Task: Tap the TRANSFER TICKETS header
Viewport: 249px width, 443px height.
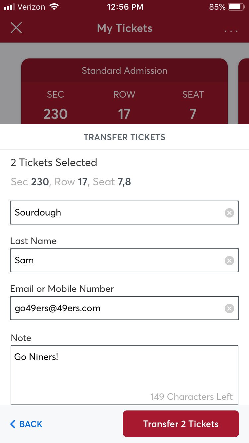Action: tap(124, 137)
